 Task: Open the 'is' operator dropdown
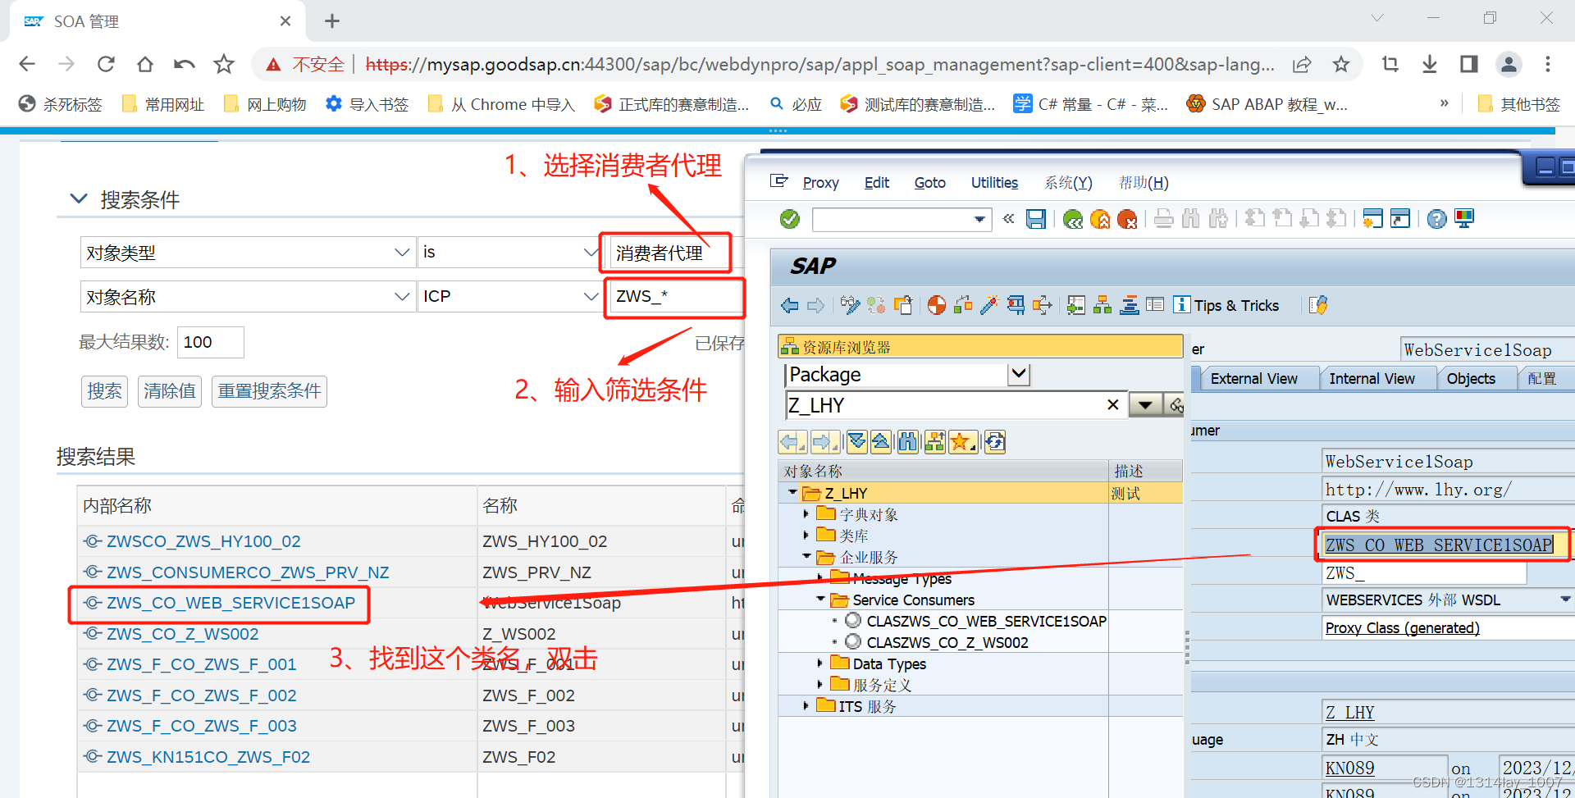pyautogui.click(x=591, y=253)
